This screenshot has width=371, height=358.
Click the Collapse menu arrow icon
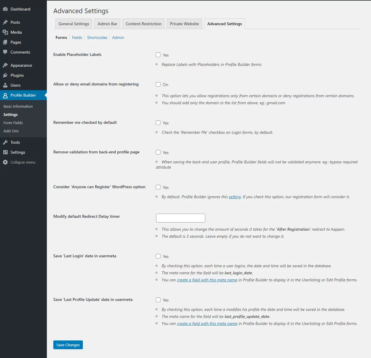click(x=5, y=162)
